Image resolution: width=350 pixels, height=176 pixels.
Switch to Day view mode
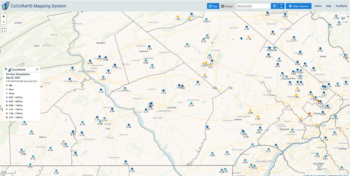tap(213, 6)
